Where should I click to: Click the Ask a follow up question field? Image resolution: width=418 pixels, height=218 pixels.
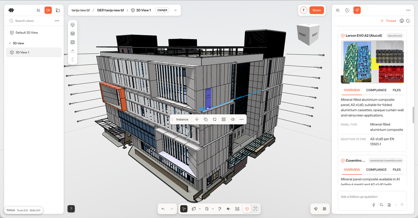(372, 197)
